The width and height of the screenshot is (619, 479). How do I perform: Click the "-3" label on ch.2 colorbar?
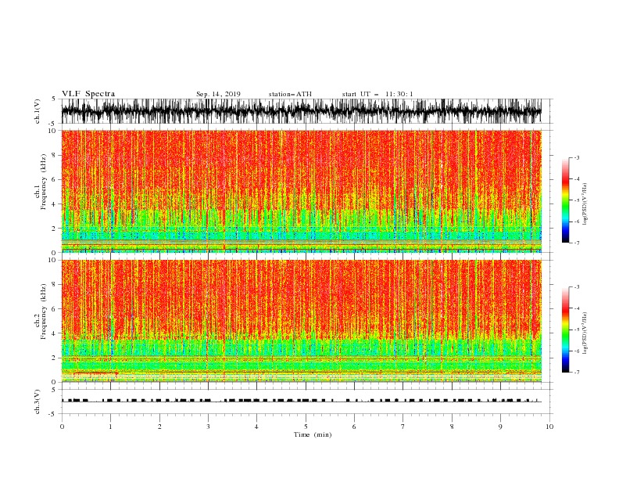577,287
